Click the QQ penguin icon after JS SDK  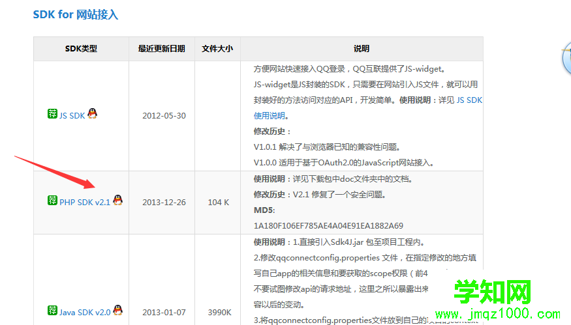click(x=93, y=113)
